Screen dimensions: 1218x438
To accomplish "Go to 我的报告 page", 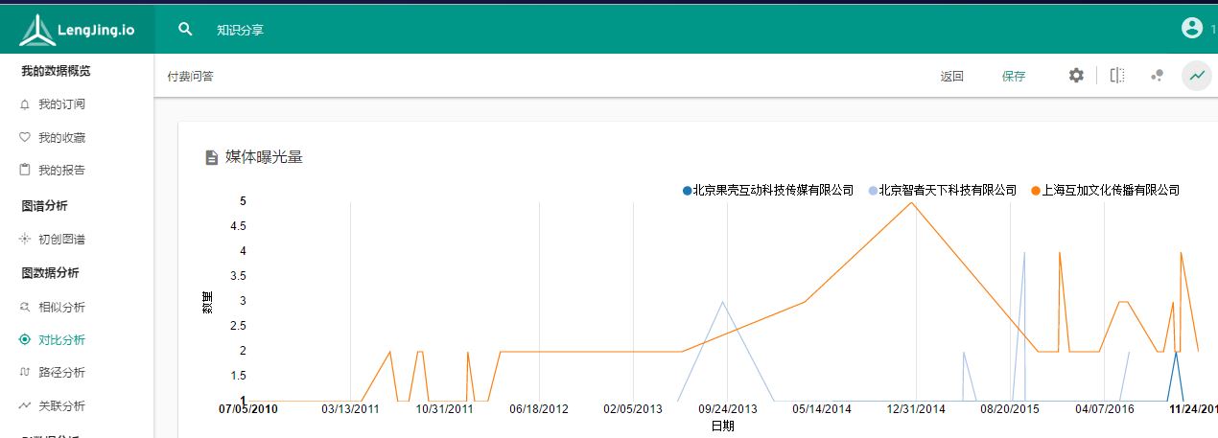I will coord(61,171).
